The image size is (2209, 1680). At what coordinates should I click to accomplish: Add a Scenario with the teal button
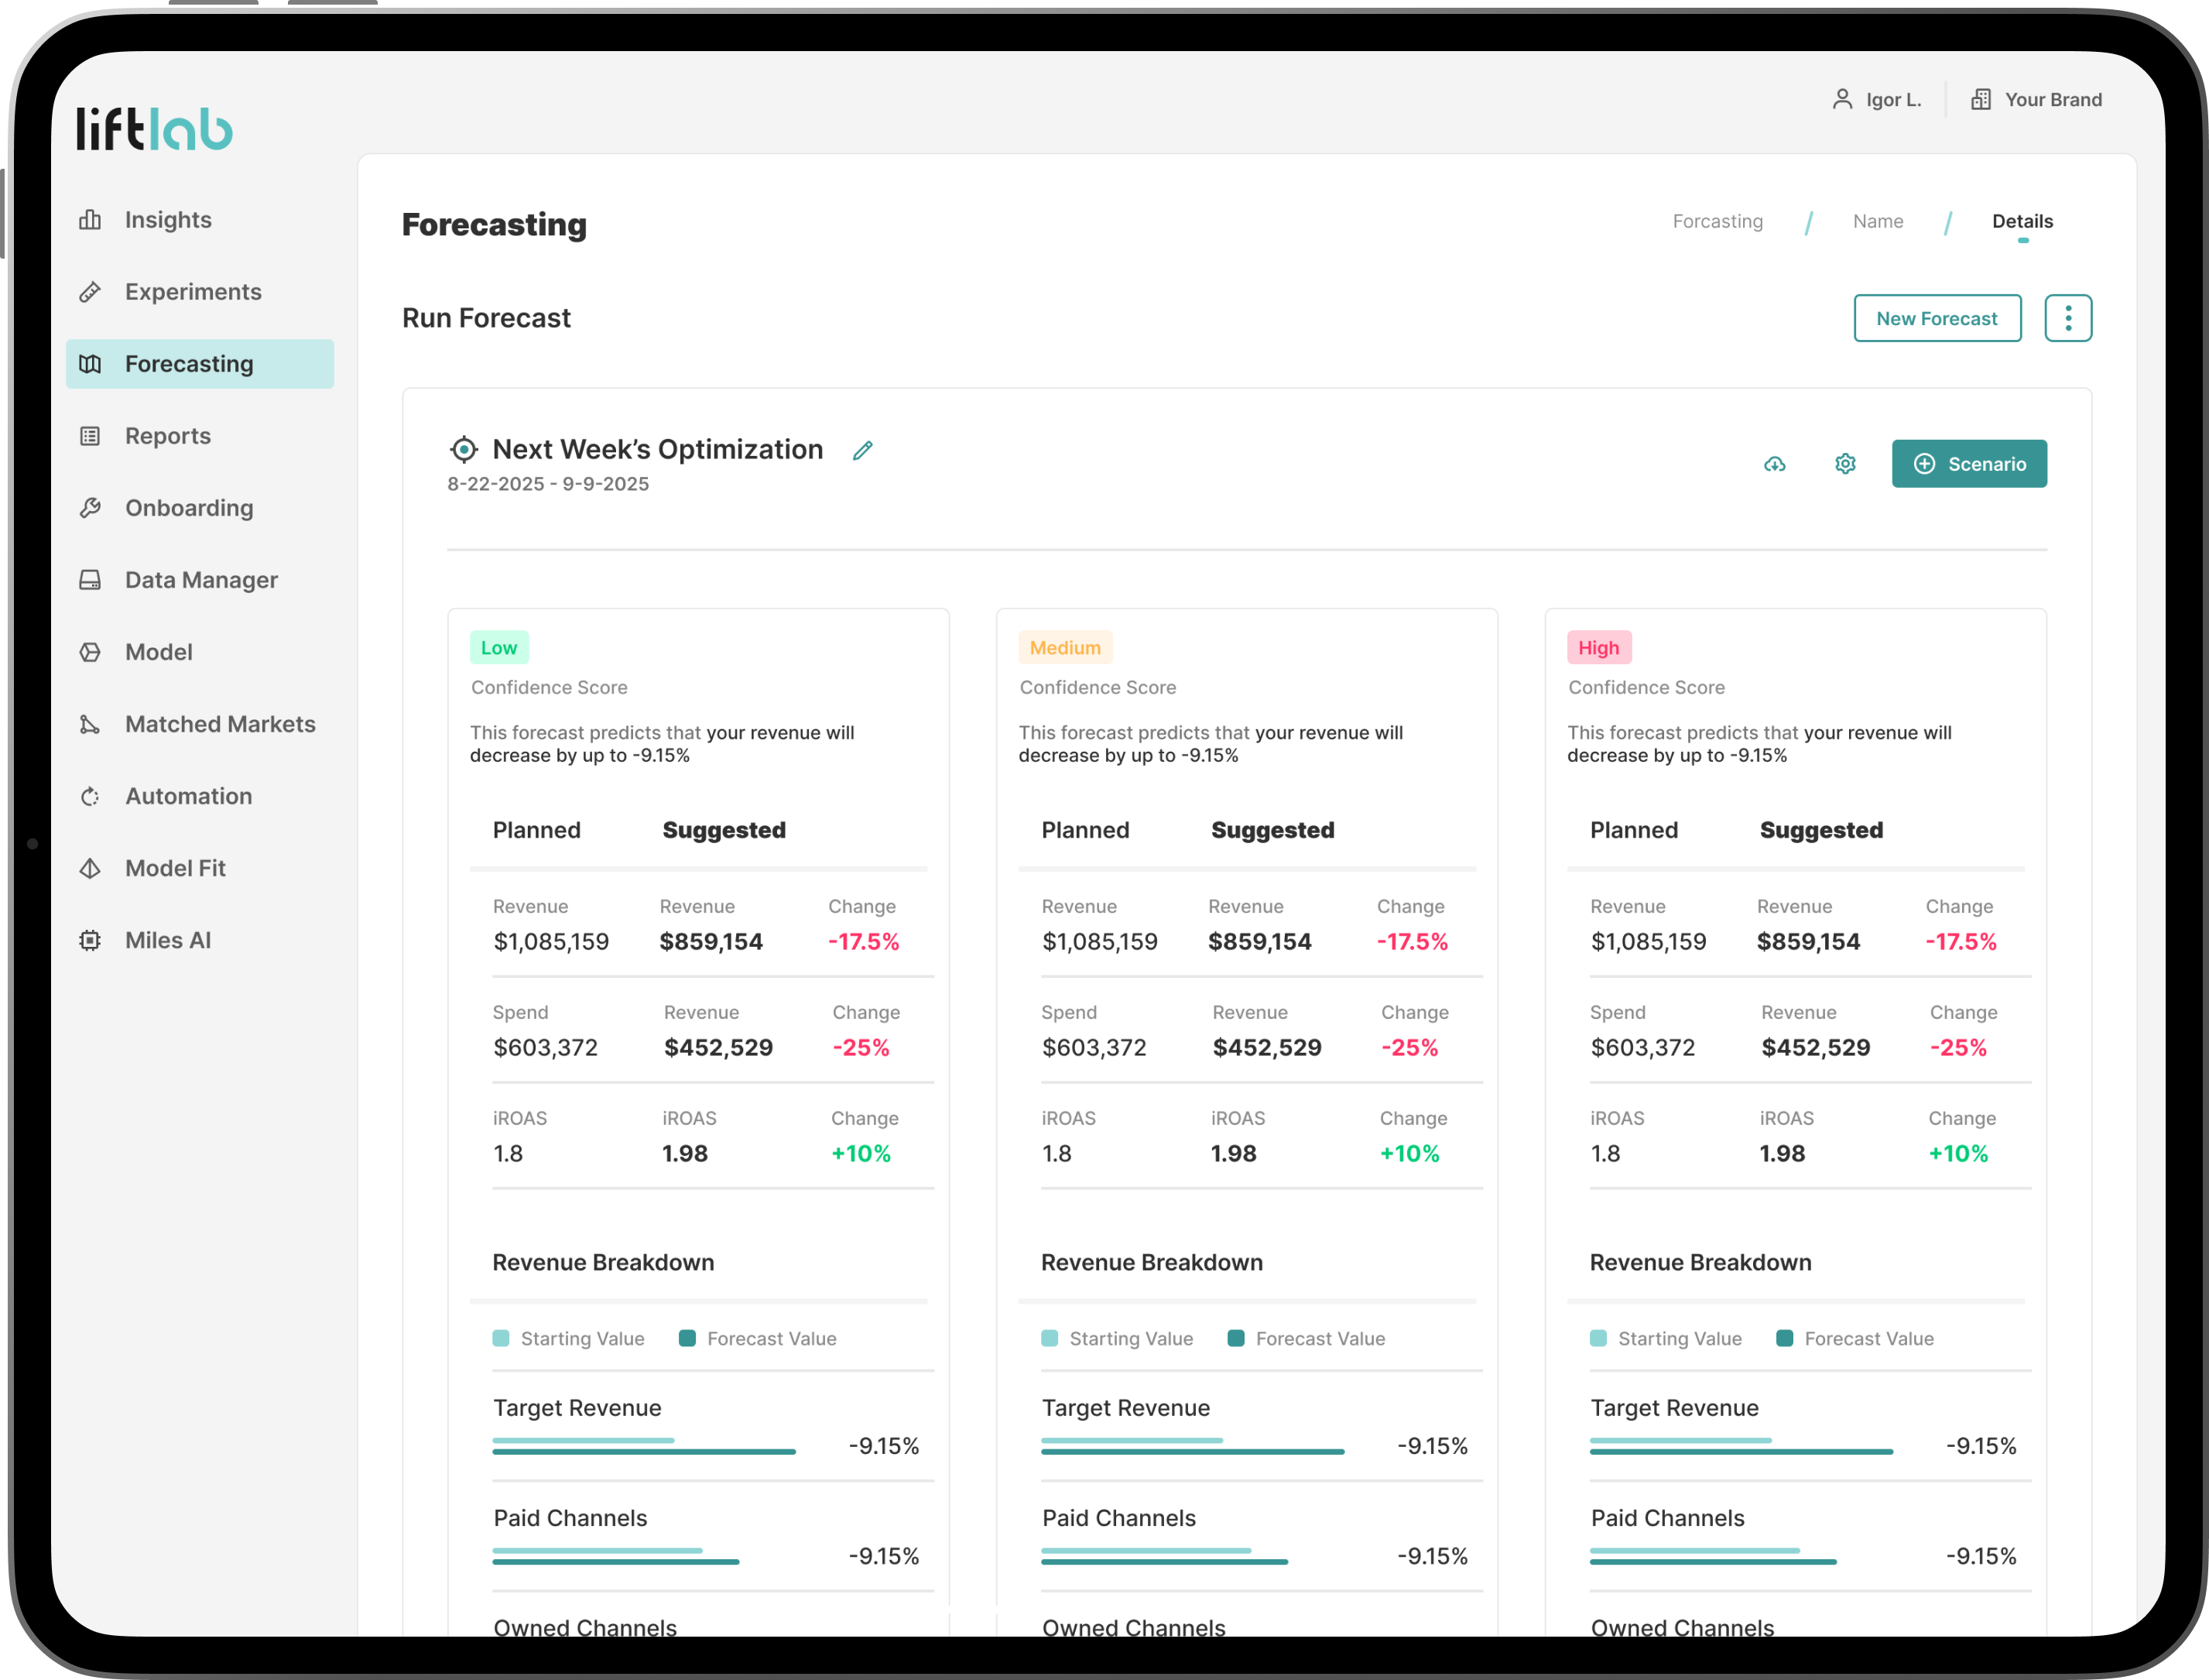1968,464
